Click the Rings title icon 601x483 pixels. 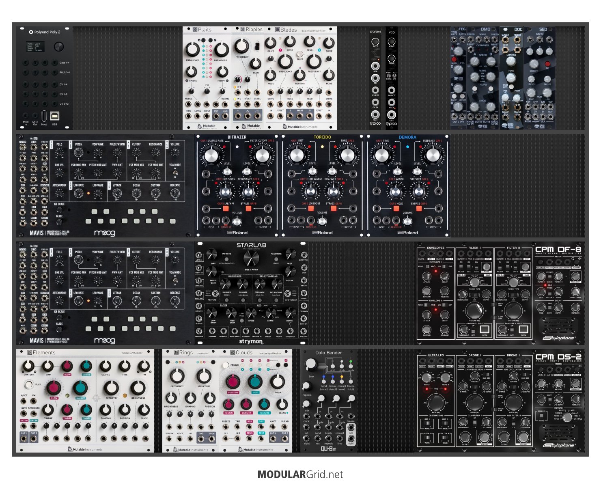(176, 352)
